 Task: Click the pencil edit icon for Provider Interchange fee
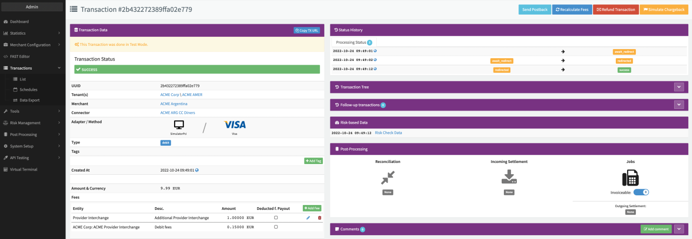(x=308, y=217)
